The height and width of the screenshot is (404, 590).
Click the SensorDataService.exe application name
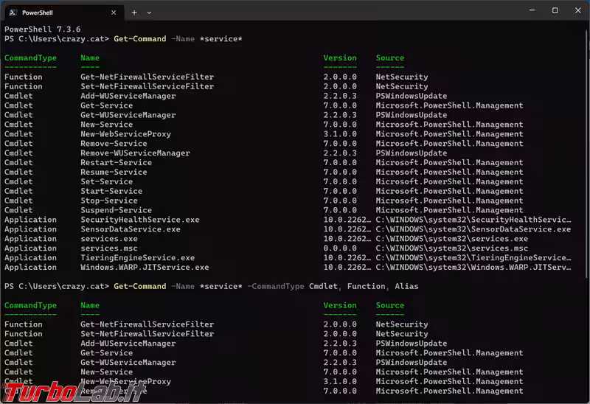(x=130, y=229)
